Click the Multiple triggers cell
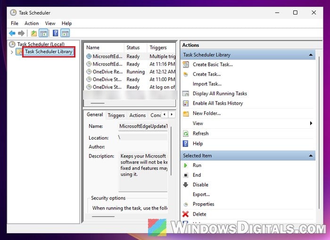Viewport: 330px width, 240px height. tap(162, 57)
